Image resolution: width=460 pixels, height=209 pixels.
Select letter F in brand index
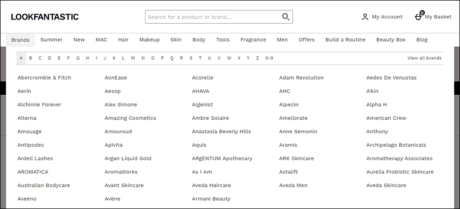(68, 58)
